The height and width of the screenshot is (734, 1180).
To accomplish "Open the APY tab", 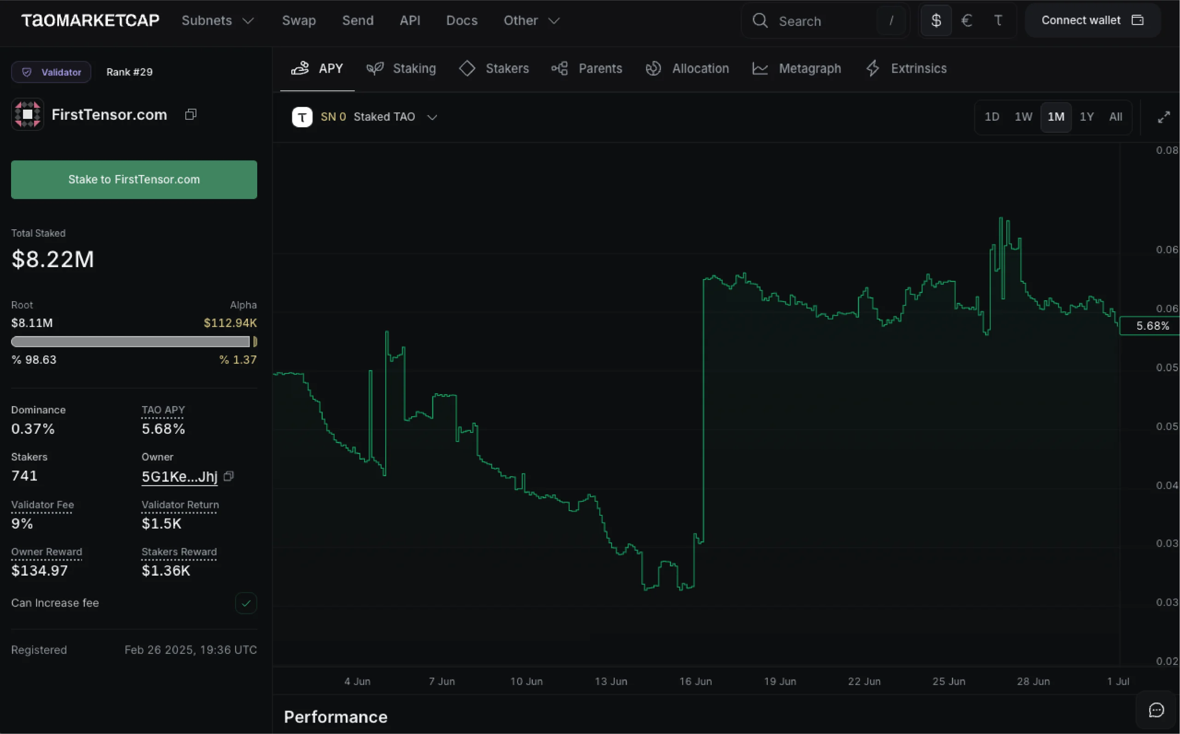I will tap(317, 69).
